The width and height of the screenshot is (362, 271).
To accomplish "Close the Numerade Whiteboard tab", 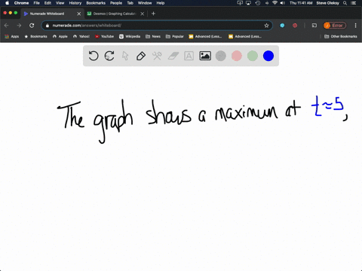I will [79, 14].
